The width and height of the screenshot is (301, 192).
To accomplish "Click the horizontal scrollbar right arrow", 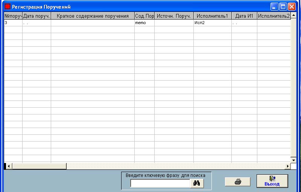I will (x=287, y=166).
